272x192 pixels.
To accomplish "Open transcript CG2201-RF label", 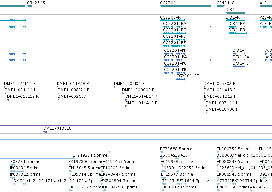I will (171, 17).
